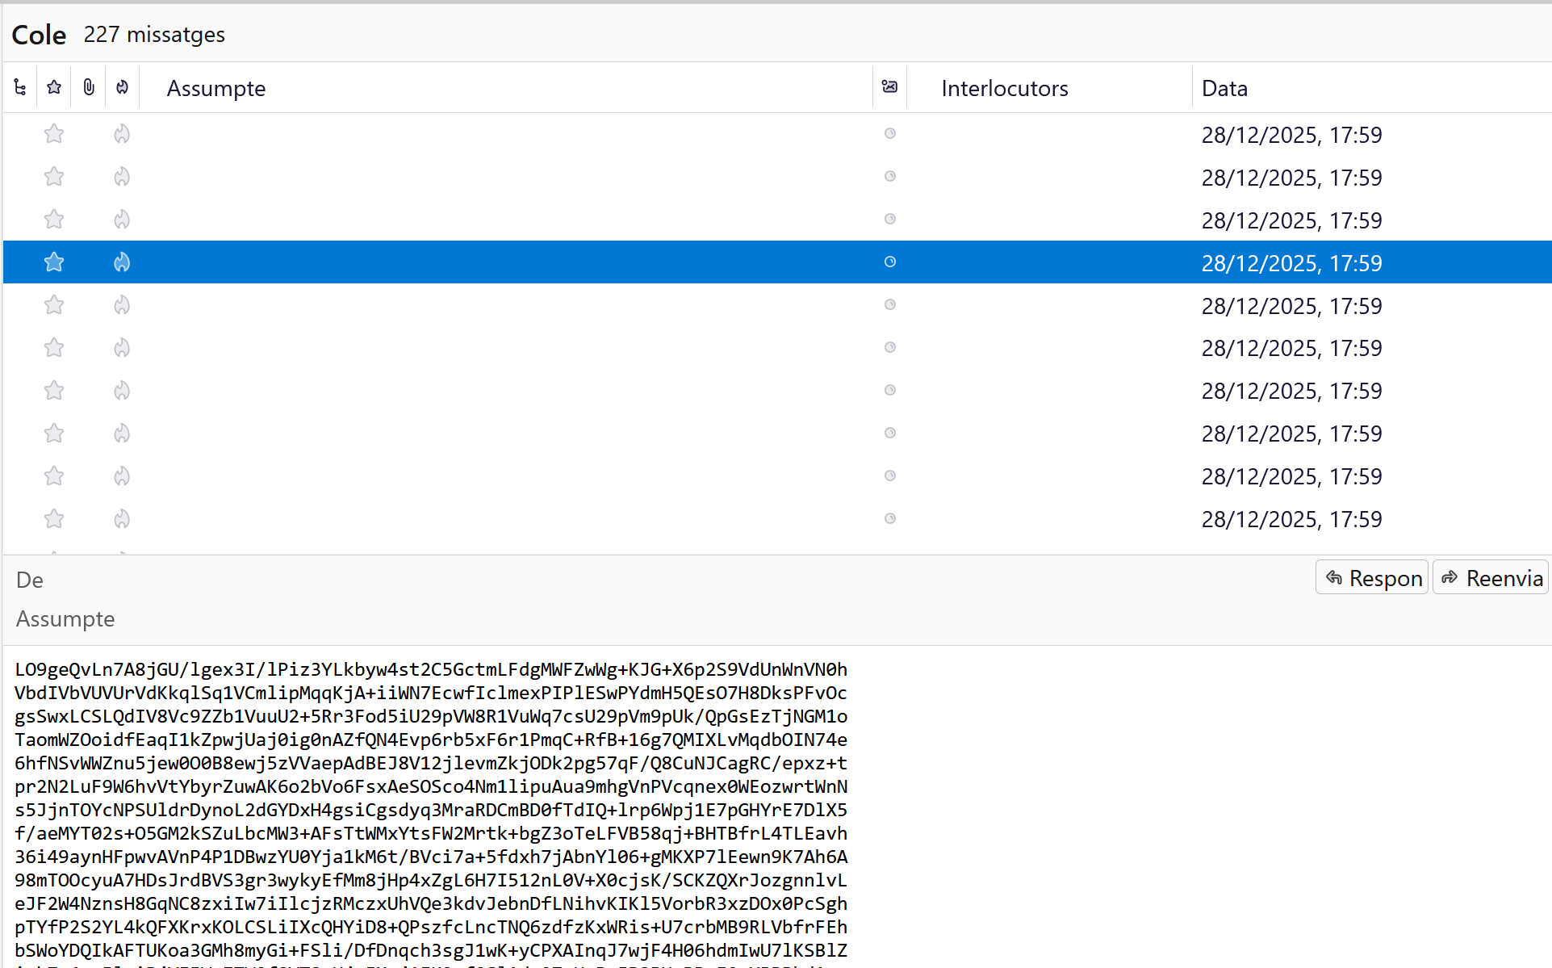Mark the selected message as spam
The height and width of the screenshot is (968, 1552).
click(122, 262)
